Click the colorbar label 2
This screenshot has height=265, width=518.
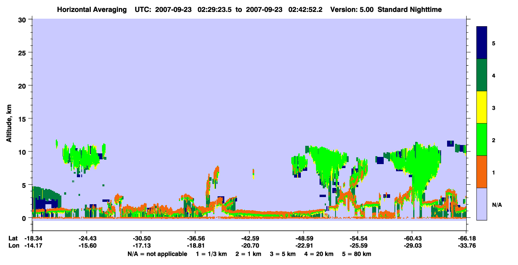pyautogui.click(x=494, y=140)
